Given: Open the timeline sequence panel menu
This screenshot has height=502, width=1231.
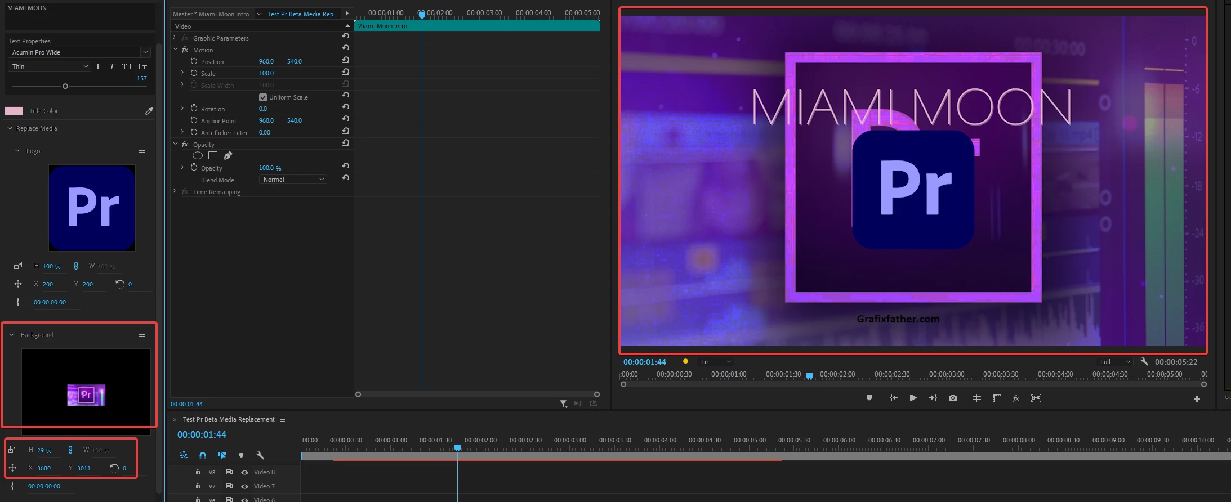Looking at the screenshot, I should [283, 419].
